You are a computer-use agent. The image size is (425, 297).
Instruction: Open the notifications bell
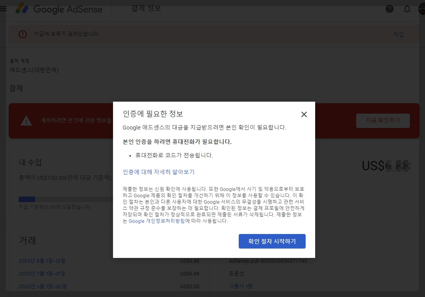coord(407,9)
